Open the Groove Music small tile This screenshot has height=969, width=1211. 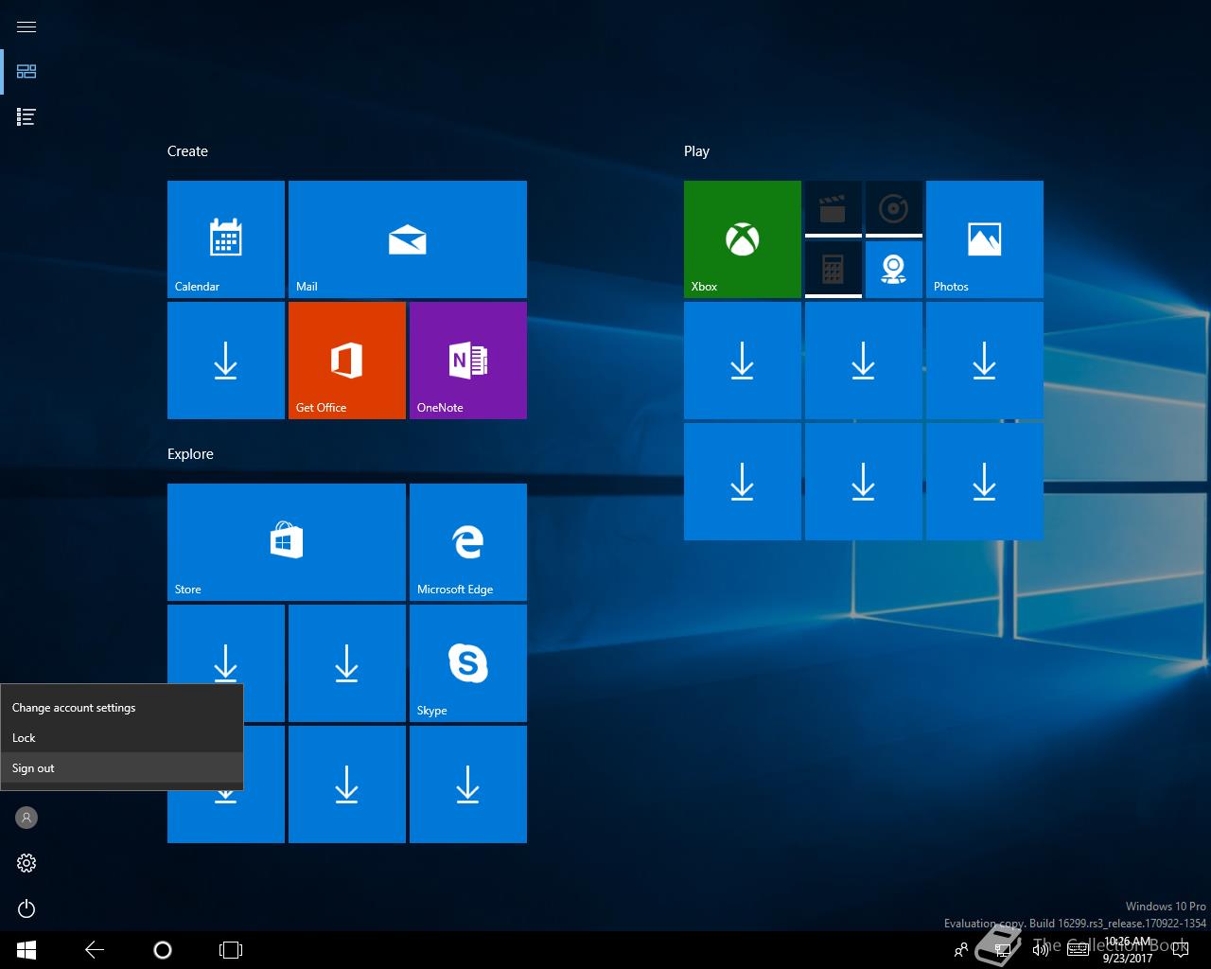pos(893,209)
